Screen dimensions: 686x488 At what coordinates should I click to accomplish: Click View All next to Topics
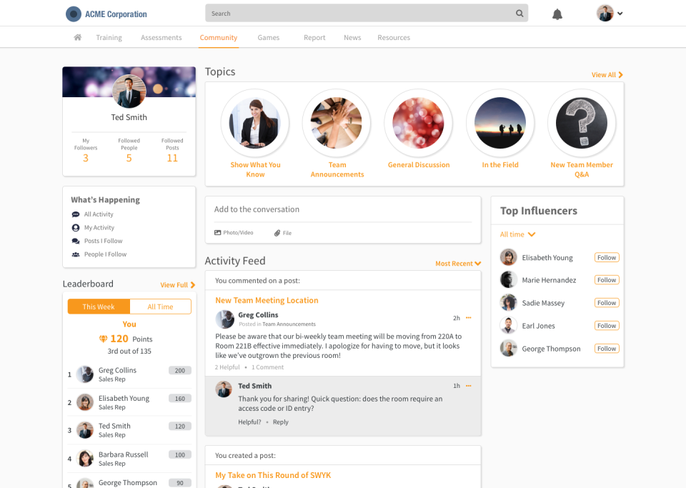tap(607, 74)
